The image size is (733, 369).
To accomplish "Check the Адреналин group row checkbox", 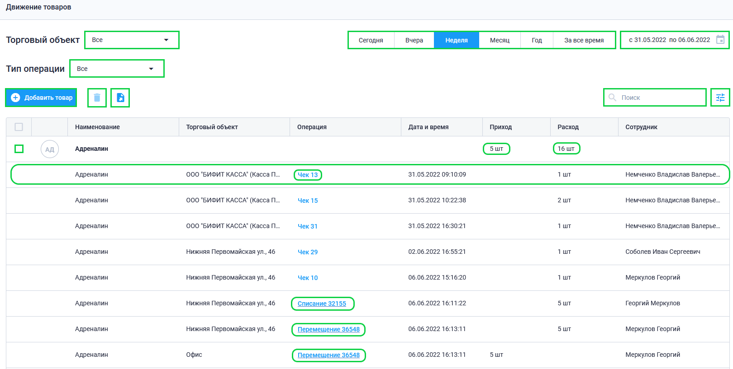I will [x=19, y=149].
